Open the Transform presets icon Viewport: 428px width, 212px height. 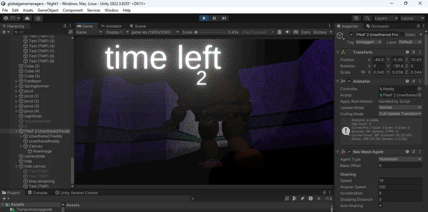click(x=414, y=52)
